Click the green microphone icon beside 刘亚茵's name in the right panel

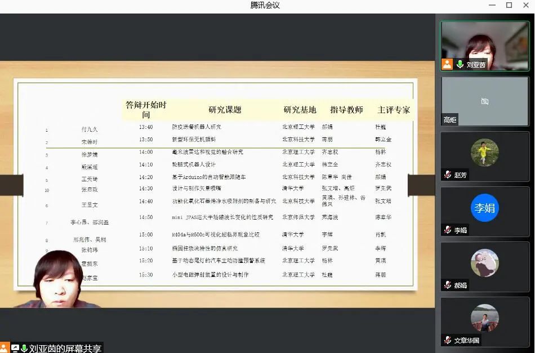[460, 65]
